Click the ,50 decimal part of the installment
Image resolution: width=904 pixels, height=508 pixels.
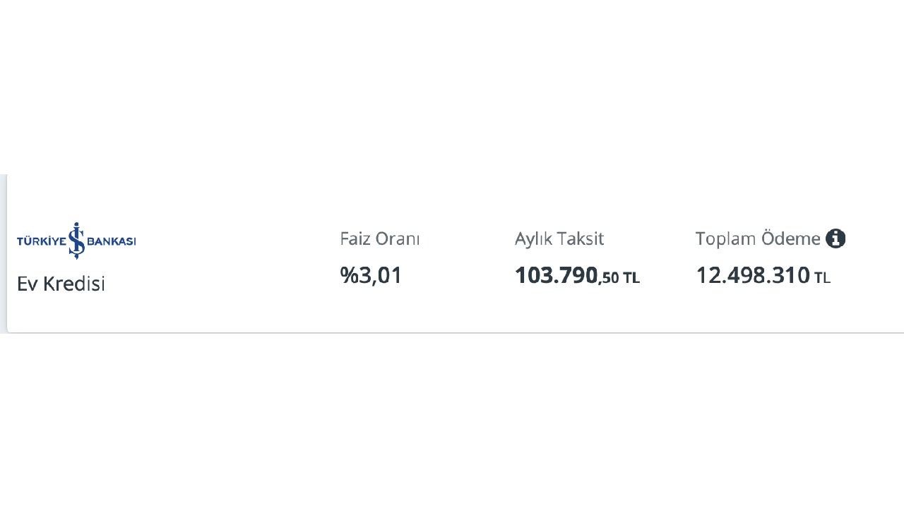pos(609,278)
